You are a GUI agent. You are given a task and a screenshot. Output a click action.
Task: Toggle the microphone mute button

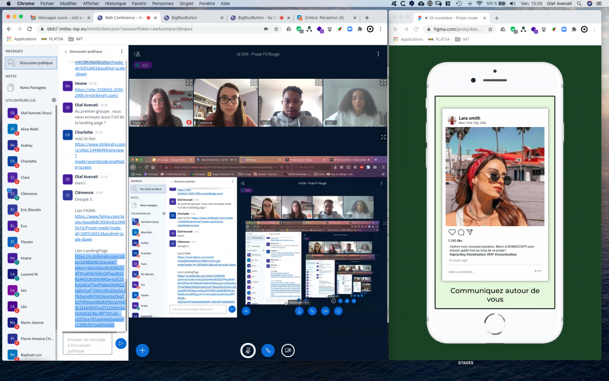248,350
